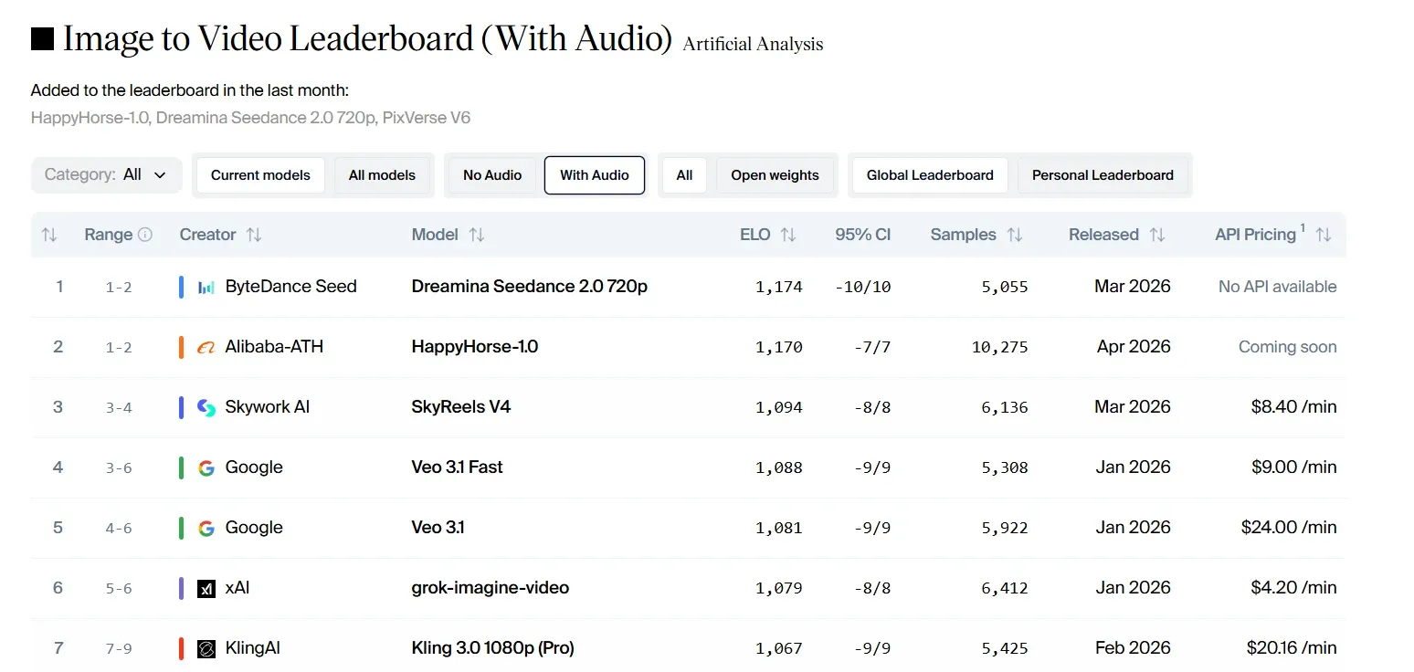Screen dimensions: 1414x672
Task: Sort table by Samples column arrows
Action: (1014, 235)
